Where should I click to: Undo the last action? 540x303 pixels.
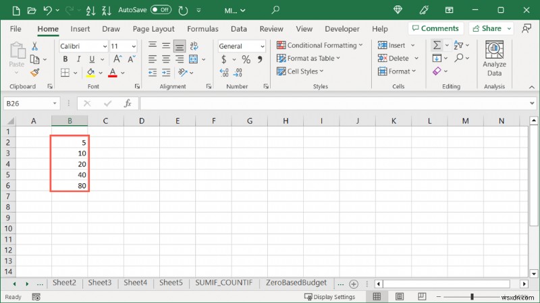tap(47, 10)
